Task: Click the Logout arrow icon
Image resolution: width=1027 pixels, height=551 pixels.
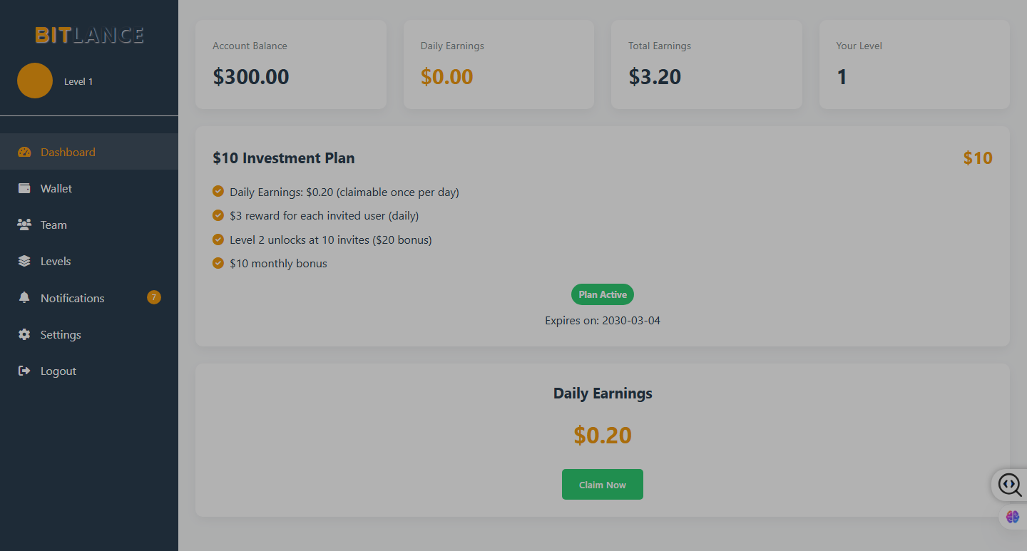Action: coord(24,371)
